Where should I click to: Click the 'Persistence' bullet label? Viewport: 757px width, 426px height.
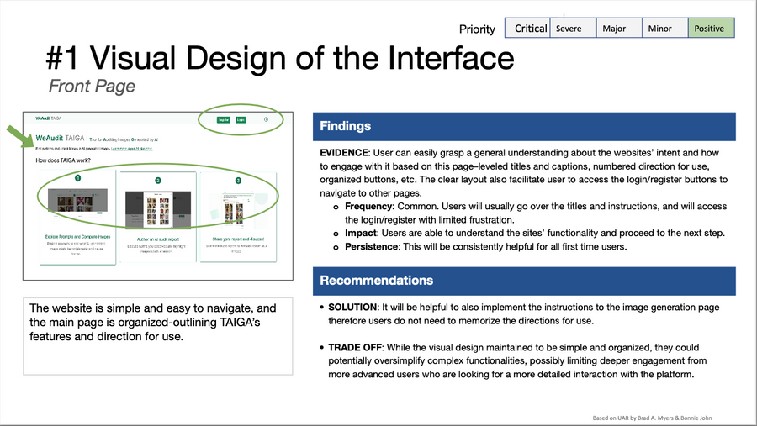[x=371, y=246]
